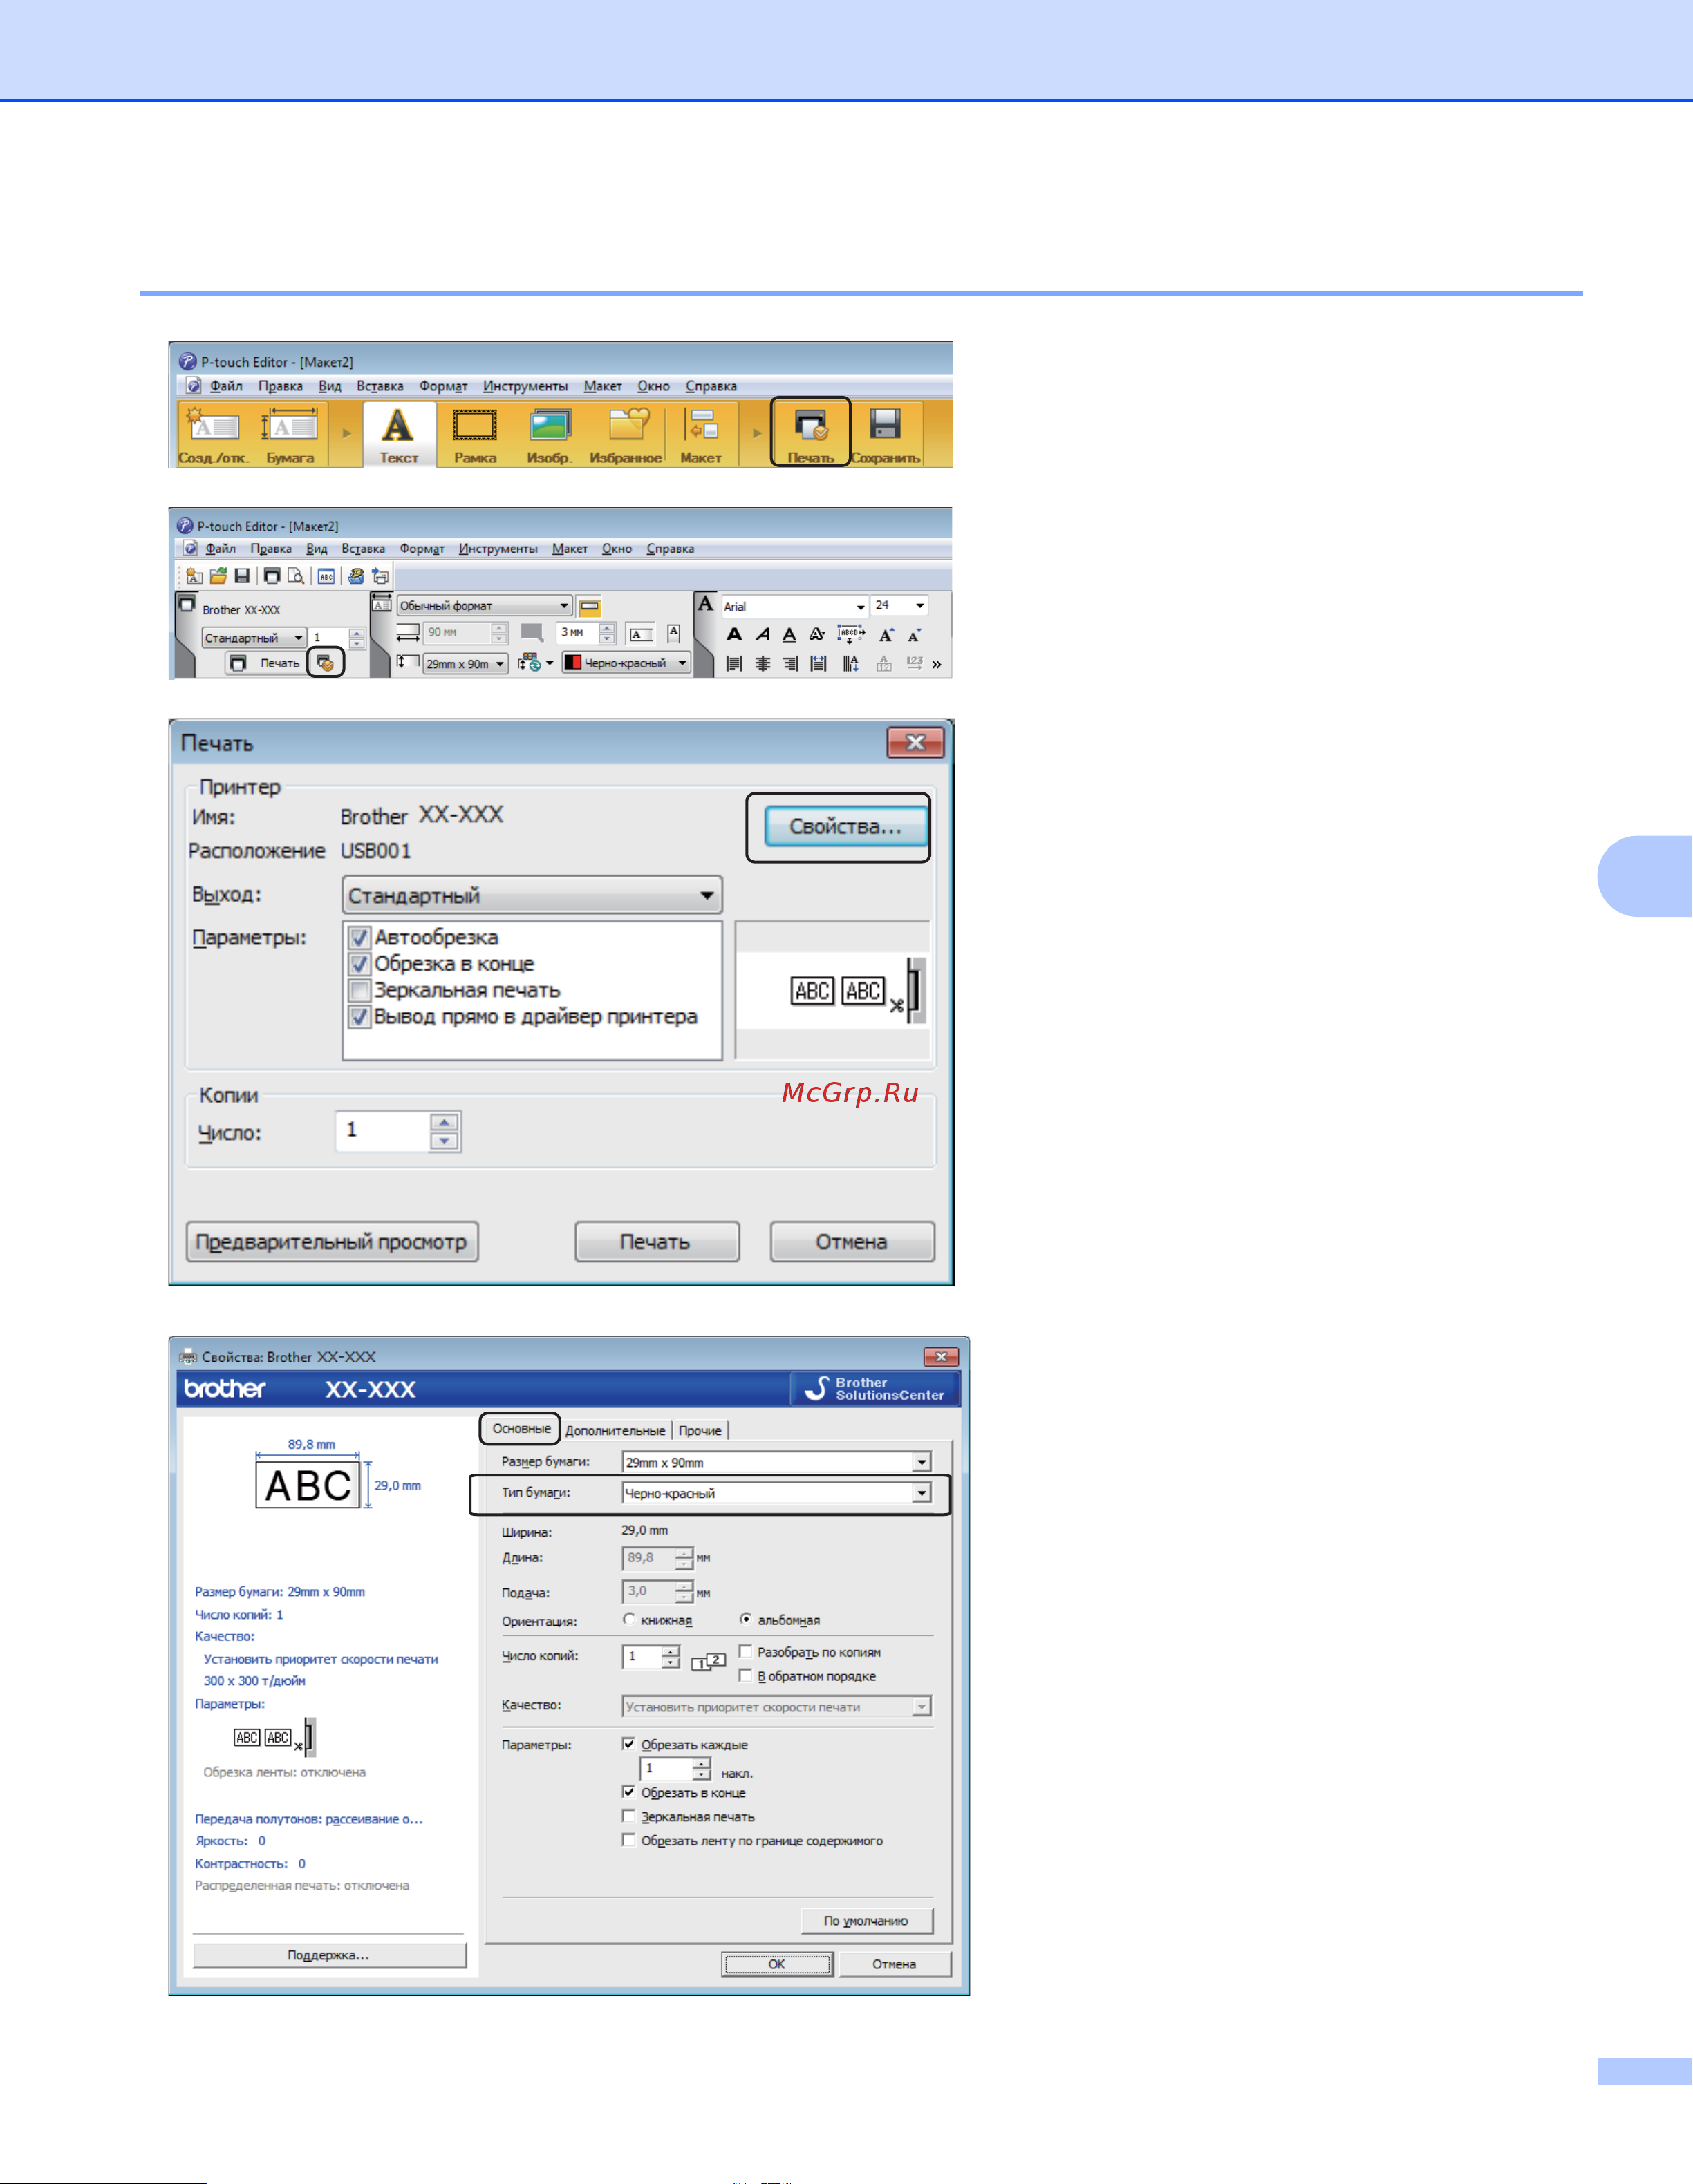Enable В обратном порядке checkbox
This screenshot has width=1693, height=2184.
pyautogui.click(x=745, y=1675)
